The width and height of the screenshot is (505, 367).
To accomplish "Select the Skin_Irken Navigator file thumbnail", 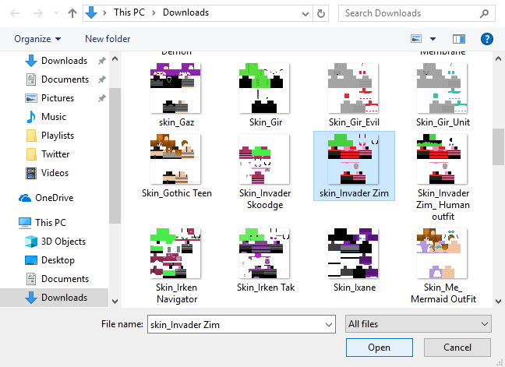I will pyautogui.click(x=175, y=253).
